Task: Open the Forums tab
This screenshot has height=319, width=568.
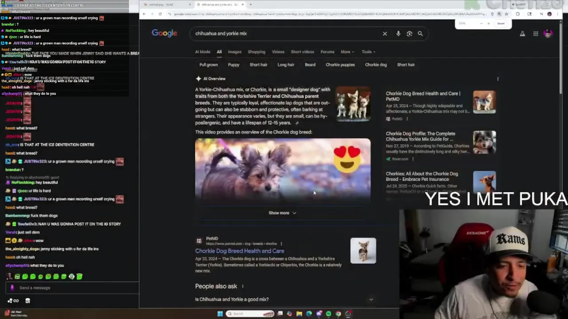Action: pyautogui.click(x=327, y=52)
